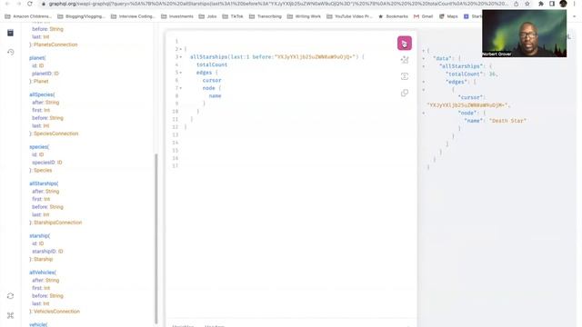Screen dimensions: 582x327
Task: Click the re-fetch GraphQL schema icon
Action: [10, 296]
